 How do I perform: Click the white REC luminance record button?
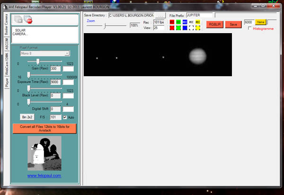(191, 22)
